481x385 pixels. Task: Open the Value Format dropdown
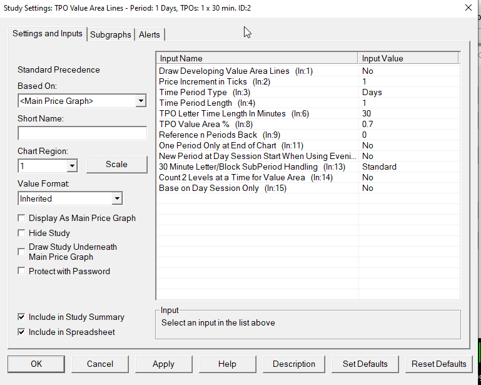pyautogui.click(x=117, y=198)
